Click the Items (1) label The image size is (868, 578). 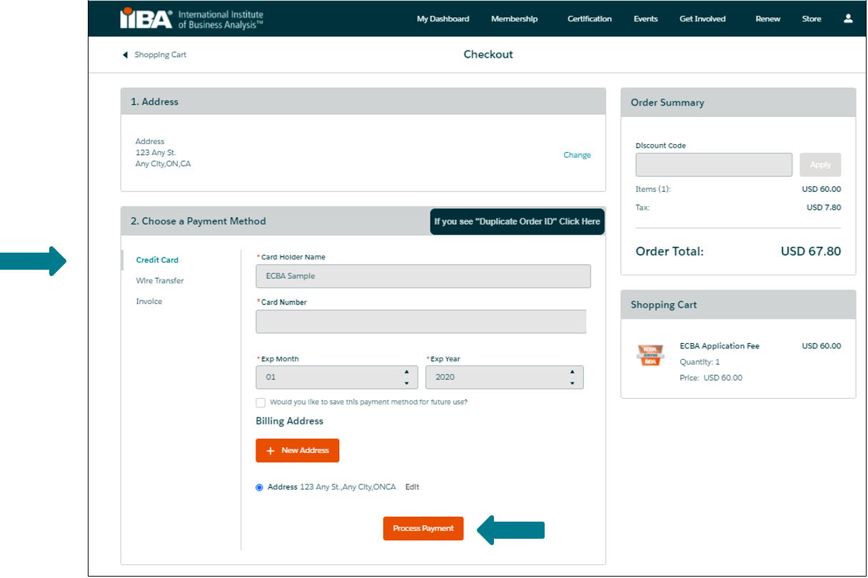pyautogui.click(x=653, y=190)
